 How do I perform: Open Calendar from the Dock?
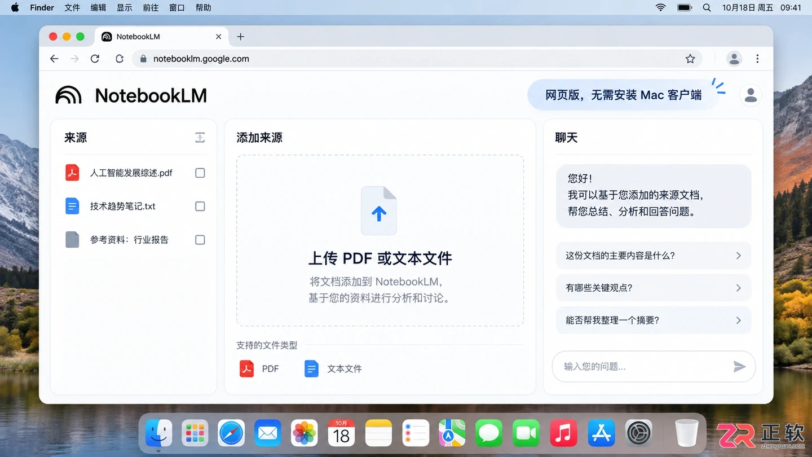click(341, 433)
